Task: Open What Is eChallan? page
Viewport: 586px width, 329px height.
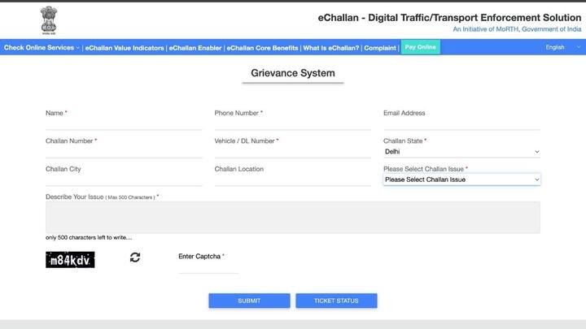Action: (330, 48)
